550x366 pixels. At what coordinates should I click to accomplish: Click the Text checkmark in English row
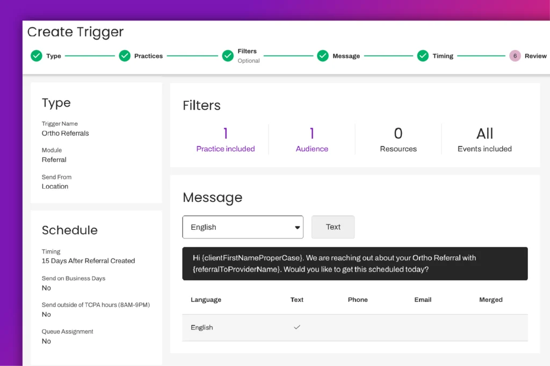[297, 327]
